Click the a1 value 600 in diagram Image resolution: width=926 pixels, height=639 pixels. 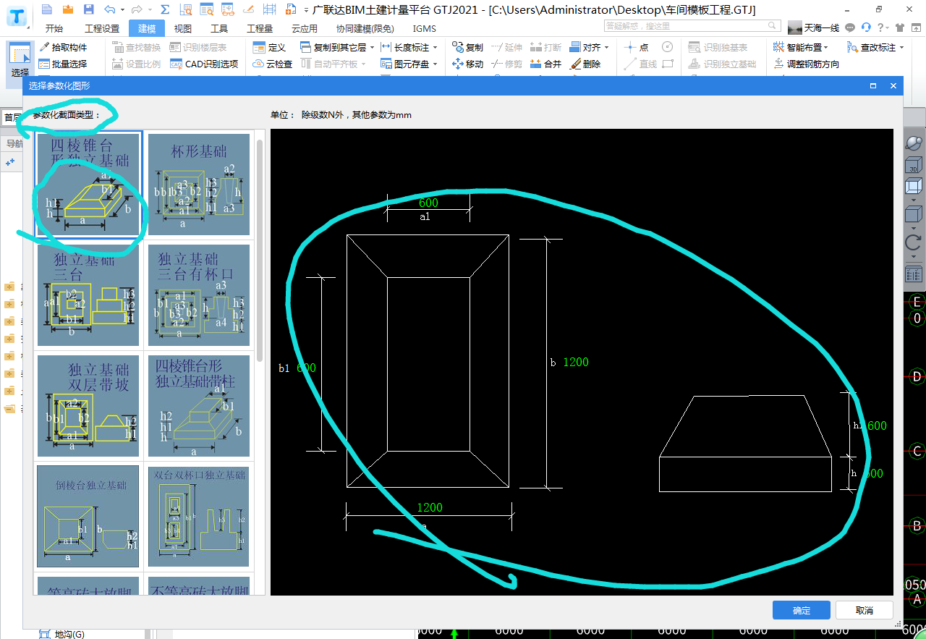click(428, 203)
